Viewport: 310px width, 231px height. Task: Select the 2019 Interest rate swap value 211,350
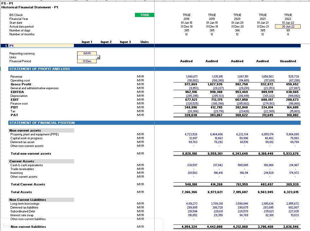[218, 215]
